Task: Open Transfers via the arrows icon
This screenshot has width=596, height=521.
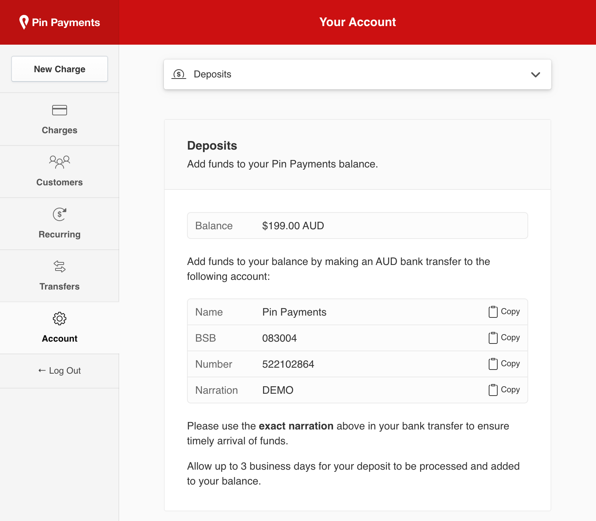Action: [60, 266]
